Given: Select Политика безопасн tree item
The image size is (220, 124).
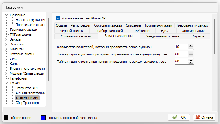Looking at the screenshot, I should pos(31,25).
